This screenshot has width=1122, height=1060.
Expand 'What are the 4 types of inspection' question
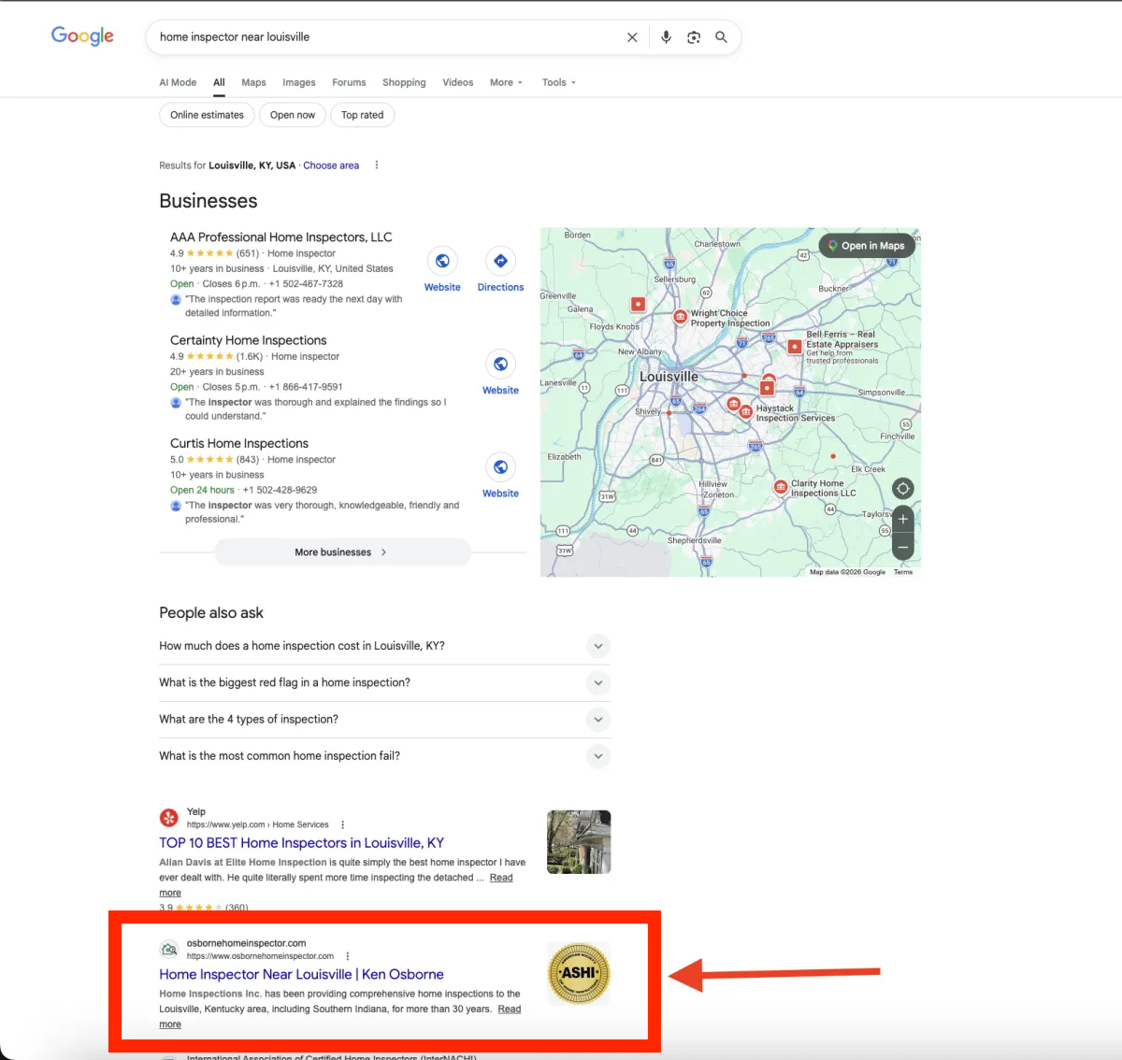pos(597,719)
